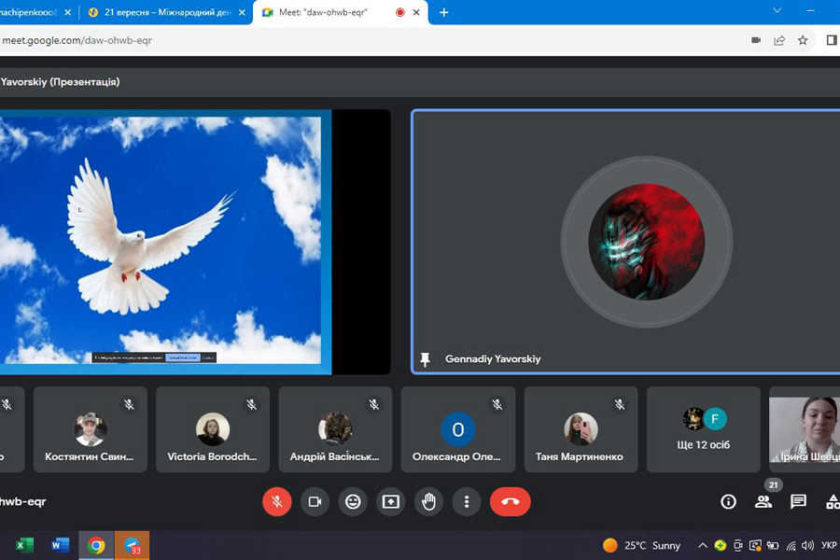Turn on the camera
This screenshot has height=560, width=840.
[315, 501]
